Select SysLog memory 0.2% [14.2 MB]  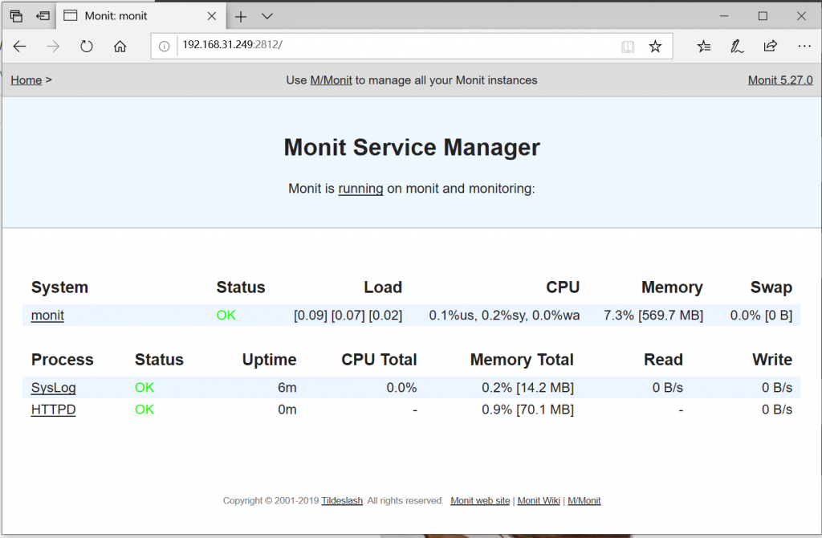pyautogui.click(x=528, y=388)
